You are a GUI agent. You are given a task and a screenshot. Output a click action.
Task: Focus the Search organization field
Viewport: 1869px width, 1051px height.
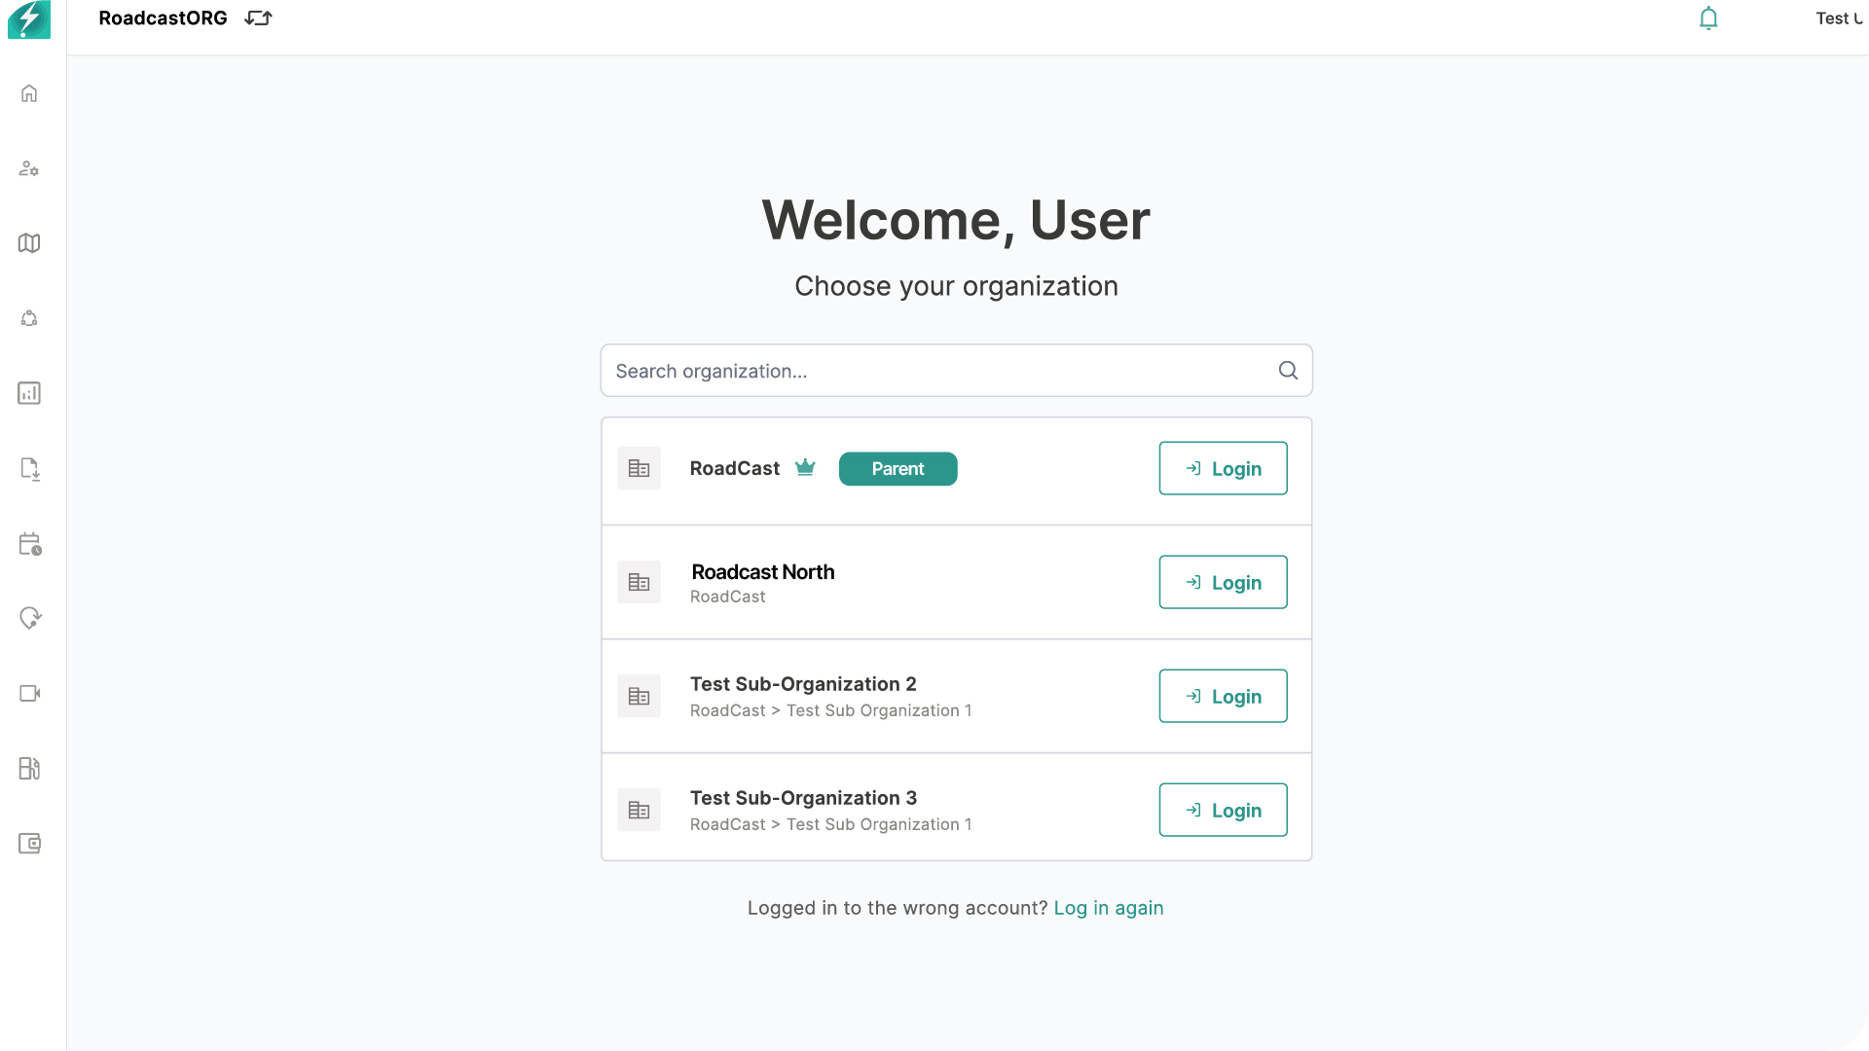coord(956,371)
